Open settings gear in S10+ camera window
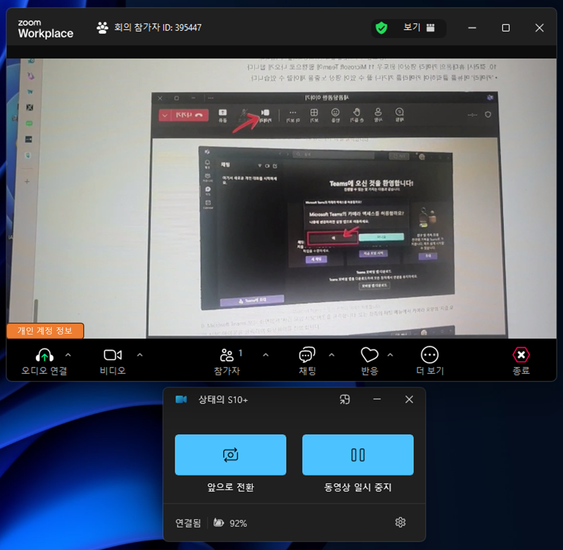 400,523
